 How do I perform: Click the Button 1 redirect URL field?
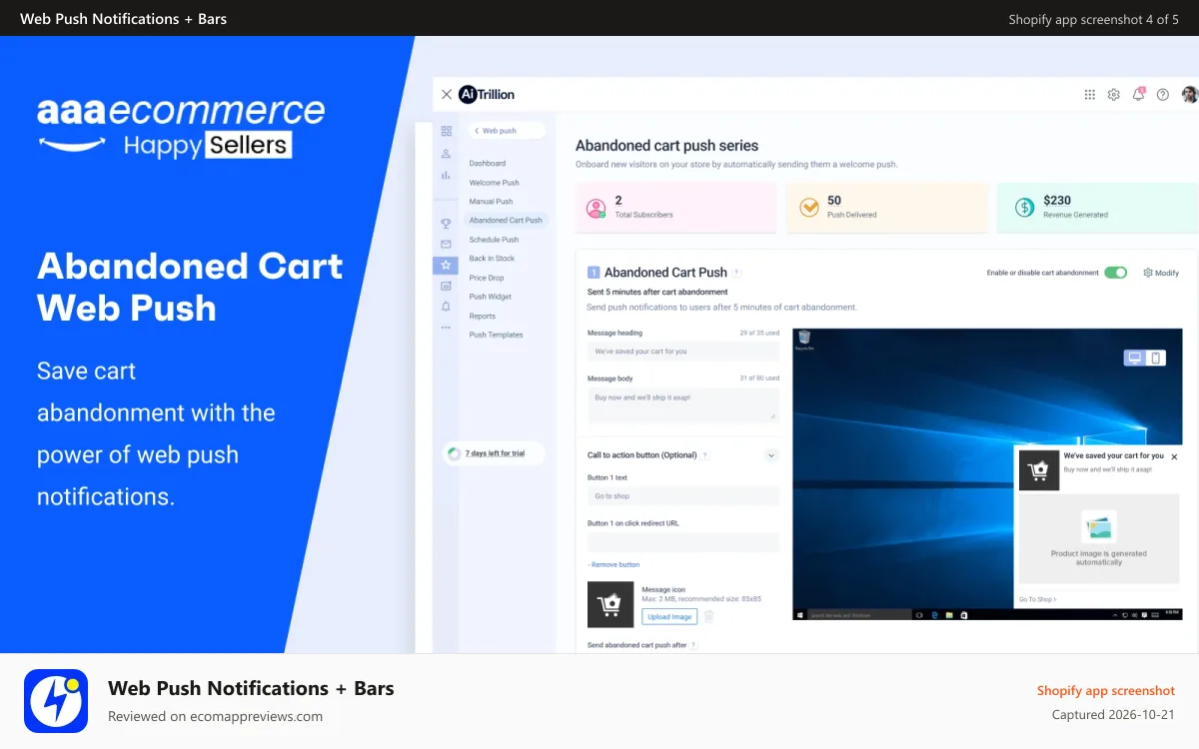(683, 542)
